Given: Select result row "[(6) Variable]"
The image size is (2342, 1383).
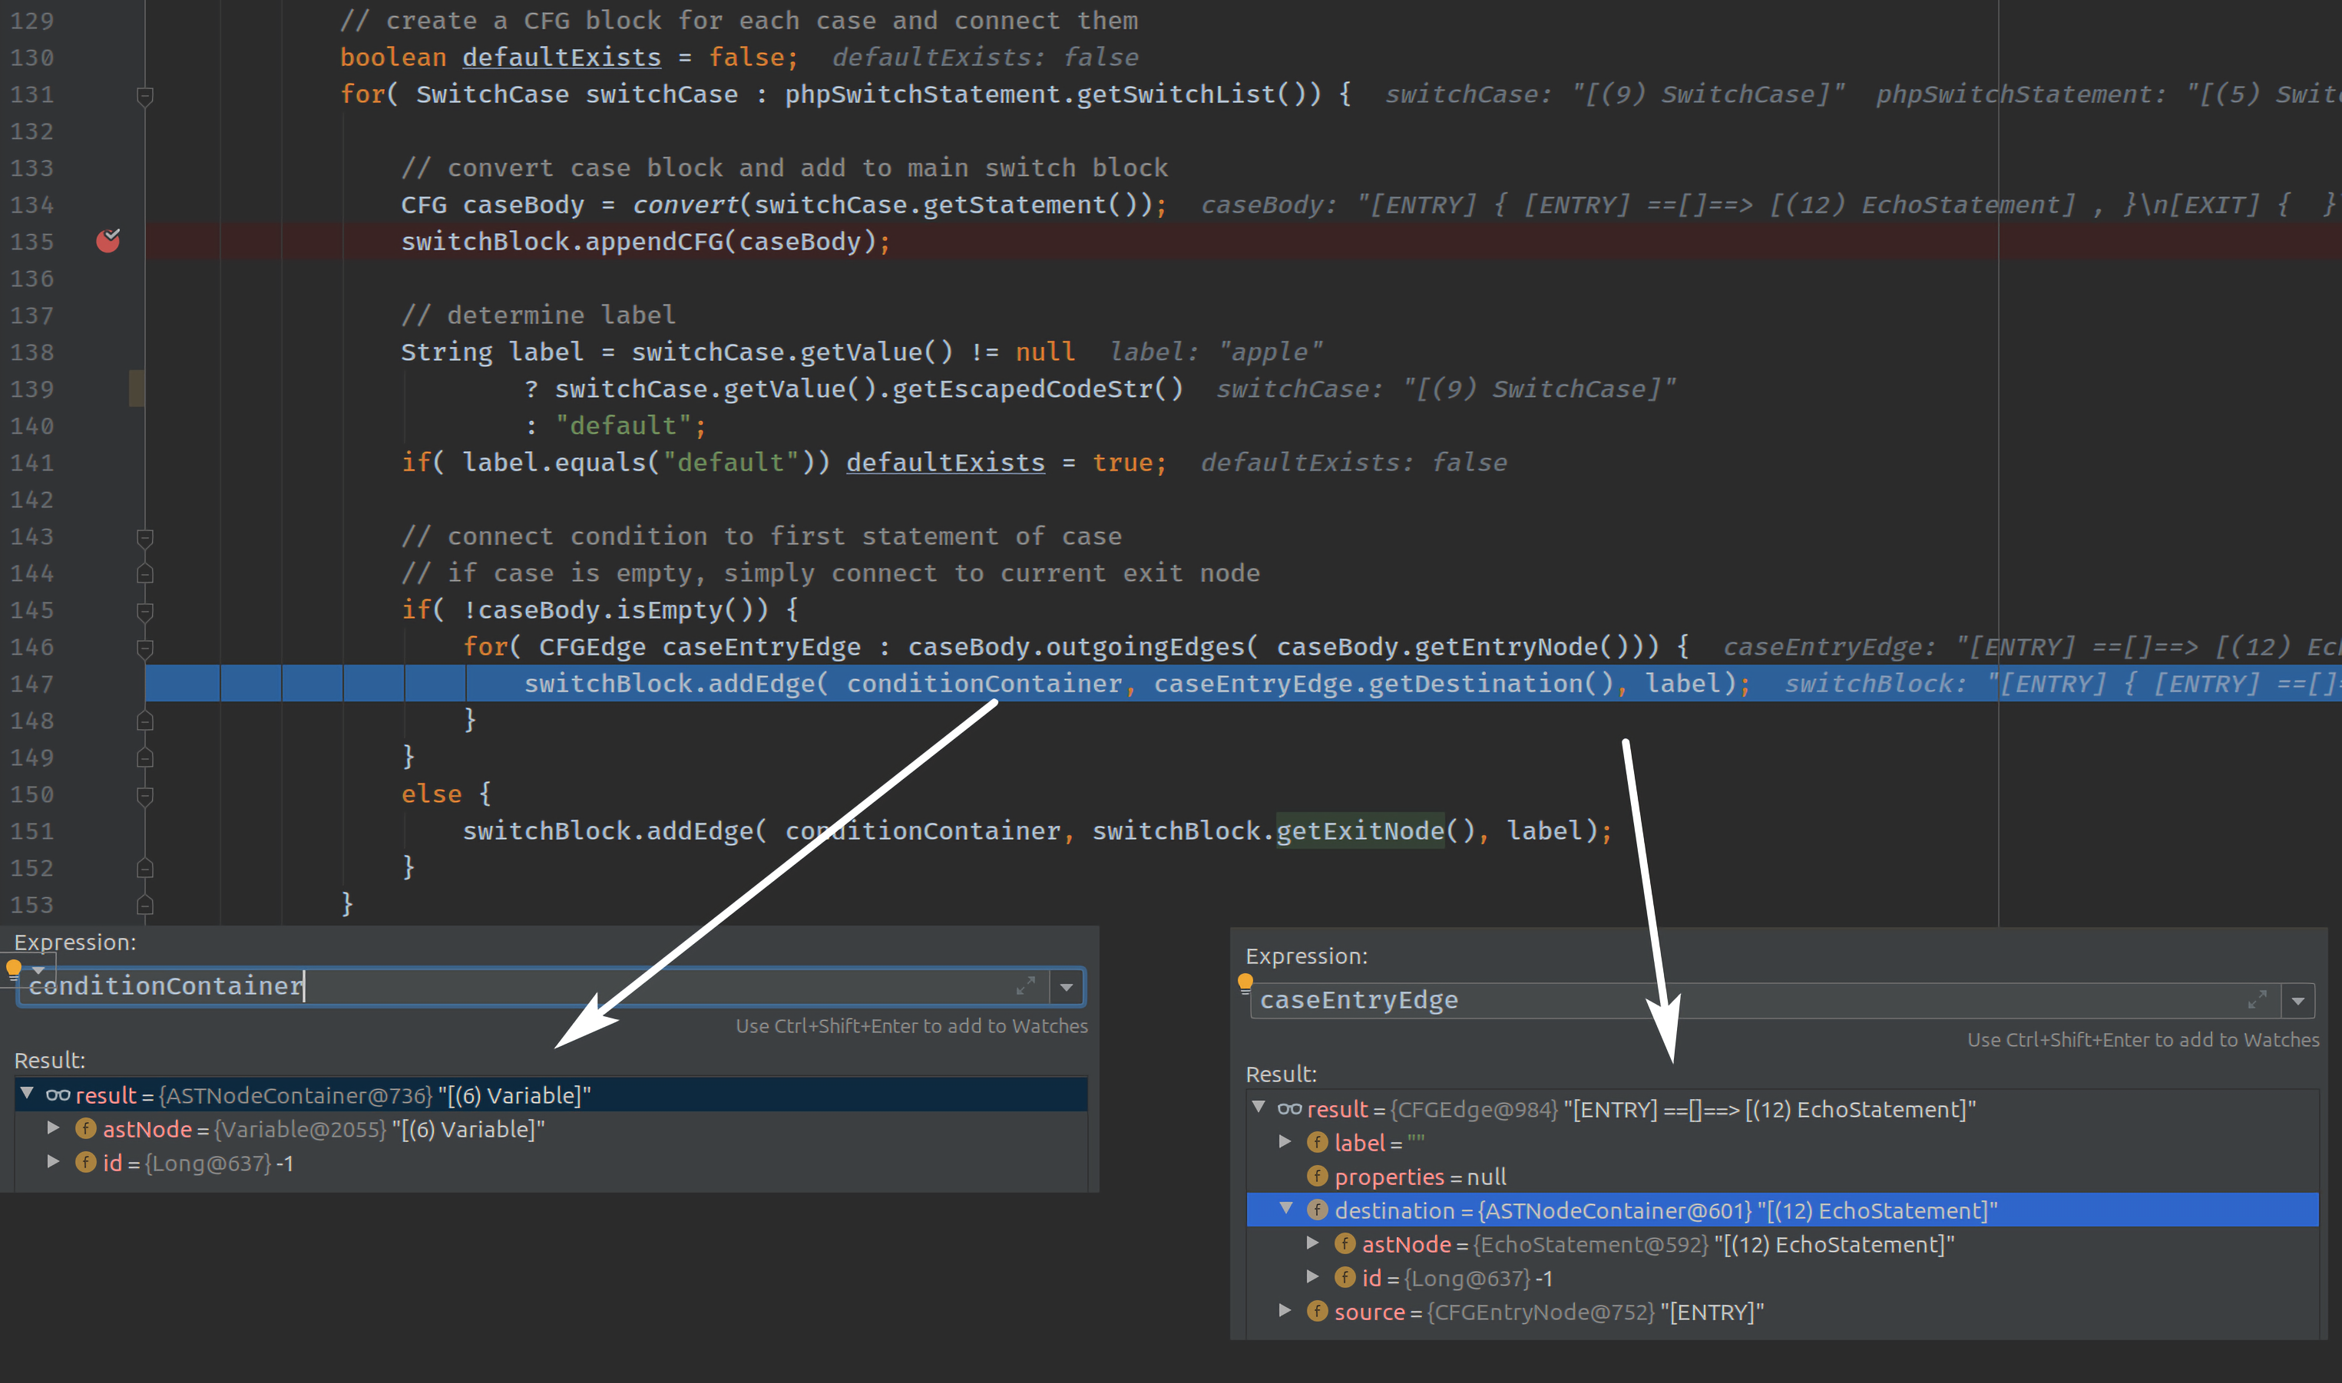Looking at the screenshot, I should 551,1095.
